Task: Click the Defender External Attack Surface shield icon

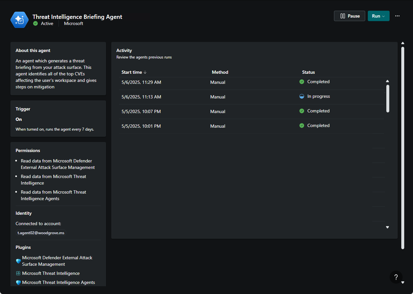Action: [18, 261]
